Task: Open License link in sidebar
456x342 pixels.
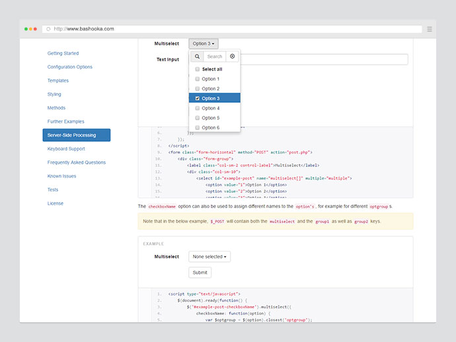Action: pos(56,203)
